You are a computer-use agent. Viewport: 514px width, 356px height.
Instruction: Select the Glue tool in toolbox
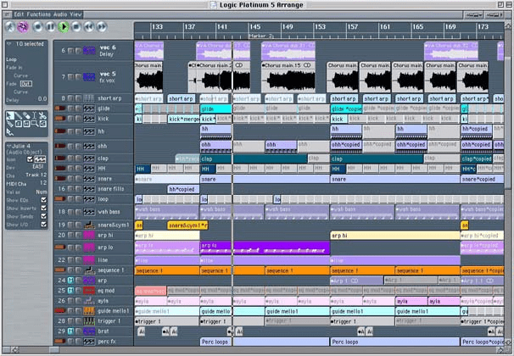click(10, 124)
